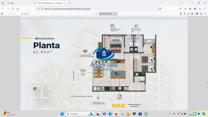Viewport: 208px width, 117px height.
Task: Open the Windows Start menu
Action: (x=62, y=114)
